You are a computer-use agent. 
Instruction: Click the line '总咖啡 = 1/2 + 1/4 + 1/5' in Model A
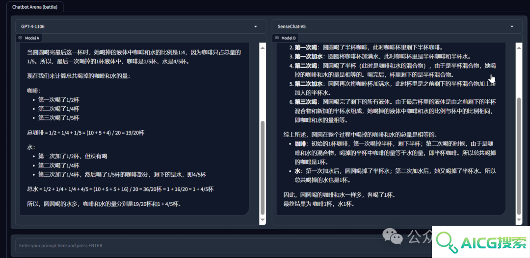[x=86, y=133]
